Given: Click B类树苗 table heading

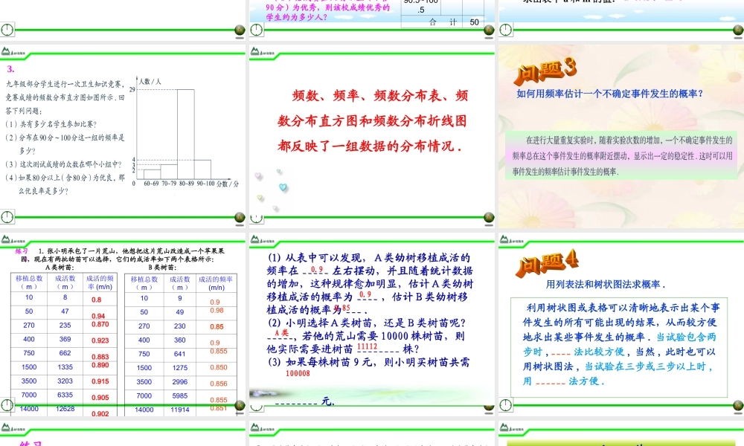Looking at the screenshot, I should pyautogui.click(x=163, y=268).
